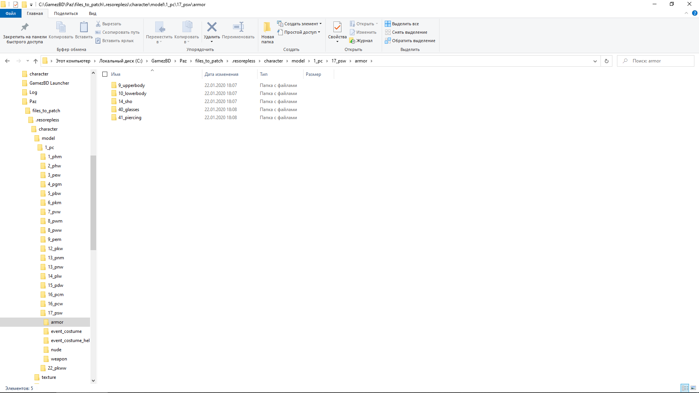Pin to Quick Access panel icon
This screenshot has height=393, width=699.
coord(25,27)
